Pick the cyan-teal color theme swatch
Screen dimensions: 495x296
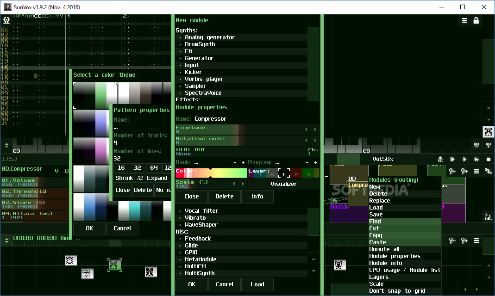pyautogui.click(x=140, y=210)
